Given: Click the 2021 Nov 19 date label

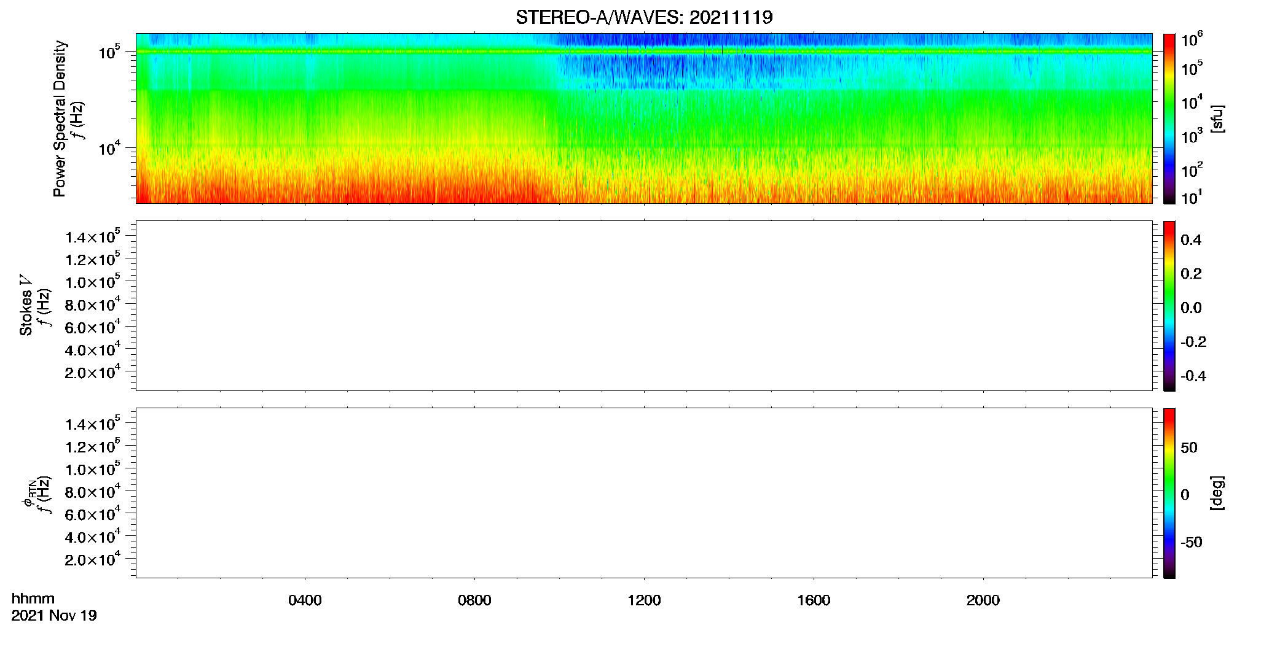Looking at the screenshot, I should (54, 615).
